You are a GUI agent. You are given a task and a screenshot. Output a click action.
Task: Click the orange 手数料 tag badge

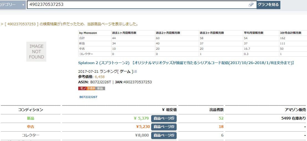[x=91, y=88]
